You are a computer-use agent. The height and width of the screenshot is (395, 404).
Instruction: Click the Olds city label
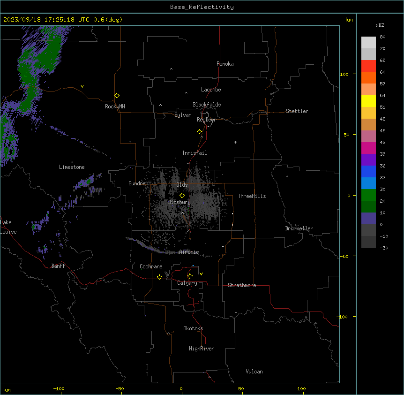182,185
